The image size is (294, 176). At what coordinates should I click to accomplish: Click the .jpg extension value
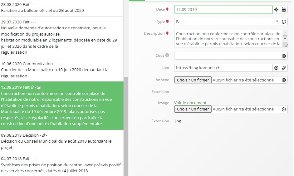tap(178, 121)
